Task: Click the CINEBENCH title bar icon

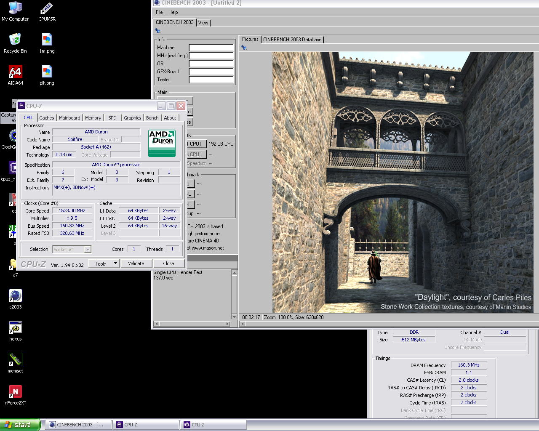Action: (157, 3)
